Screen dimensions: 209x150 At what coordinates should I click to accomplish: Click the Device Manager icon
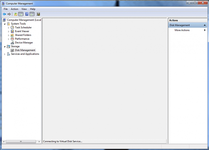pyautogui.click(x=12, y=43)
